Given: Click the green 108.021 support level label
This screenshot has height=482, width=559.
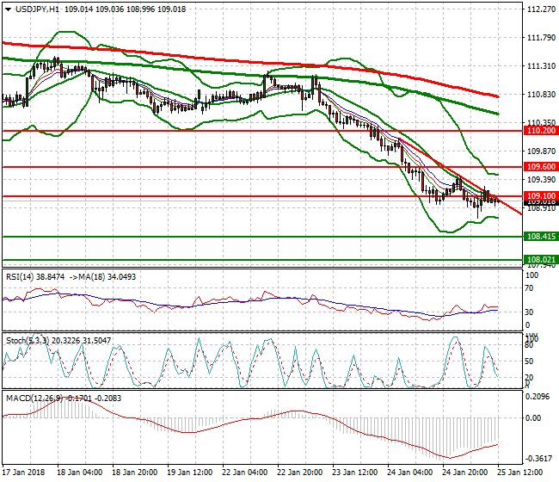Looking at the screenshot, I should point(541,260).
